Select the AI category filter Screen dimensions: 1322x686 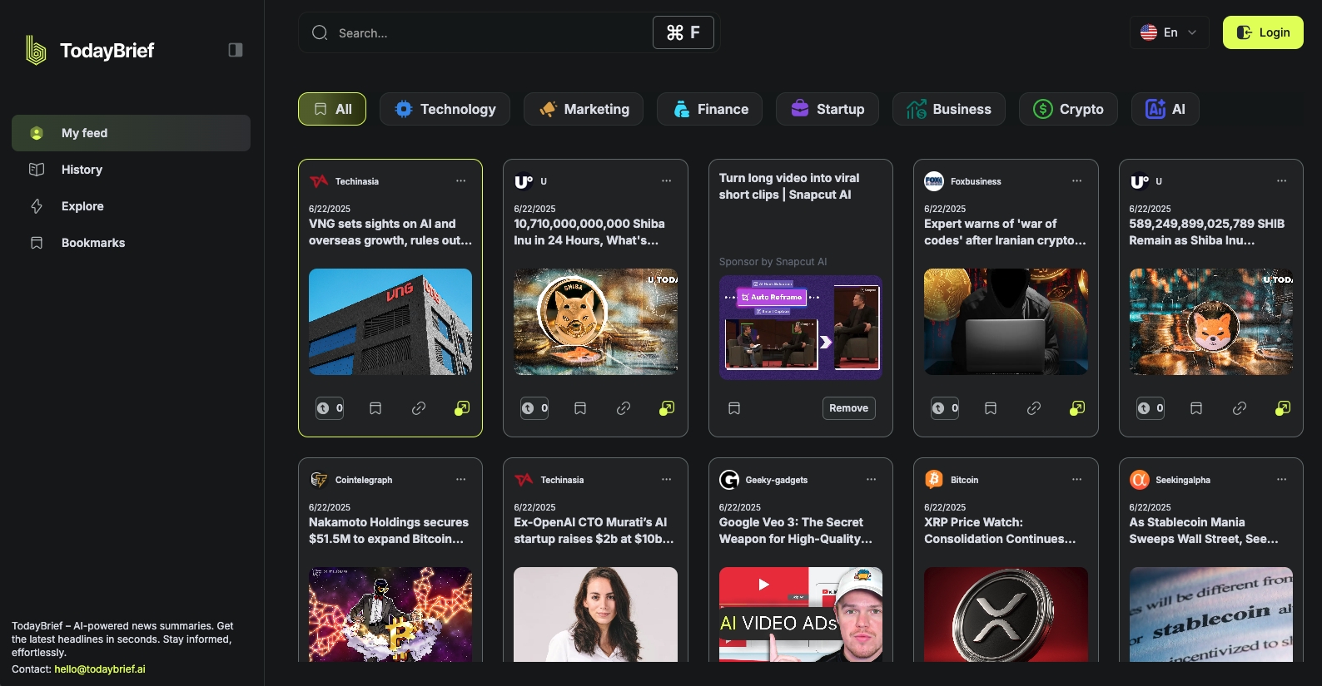[x=1165, y=109]
